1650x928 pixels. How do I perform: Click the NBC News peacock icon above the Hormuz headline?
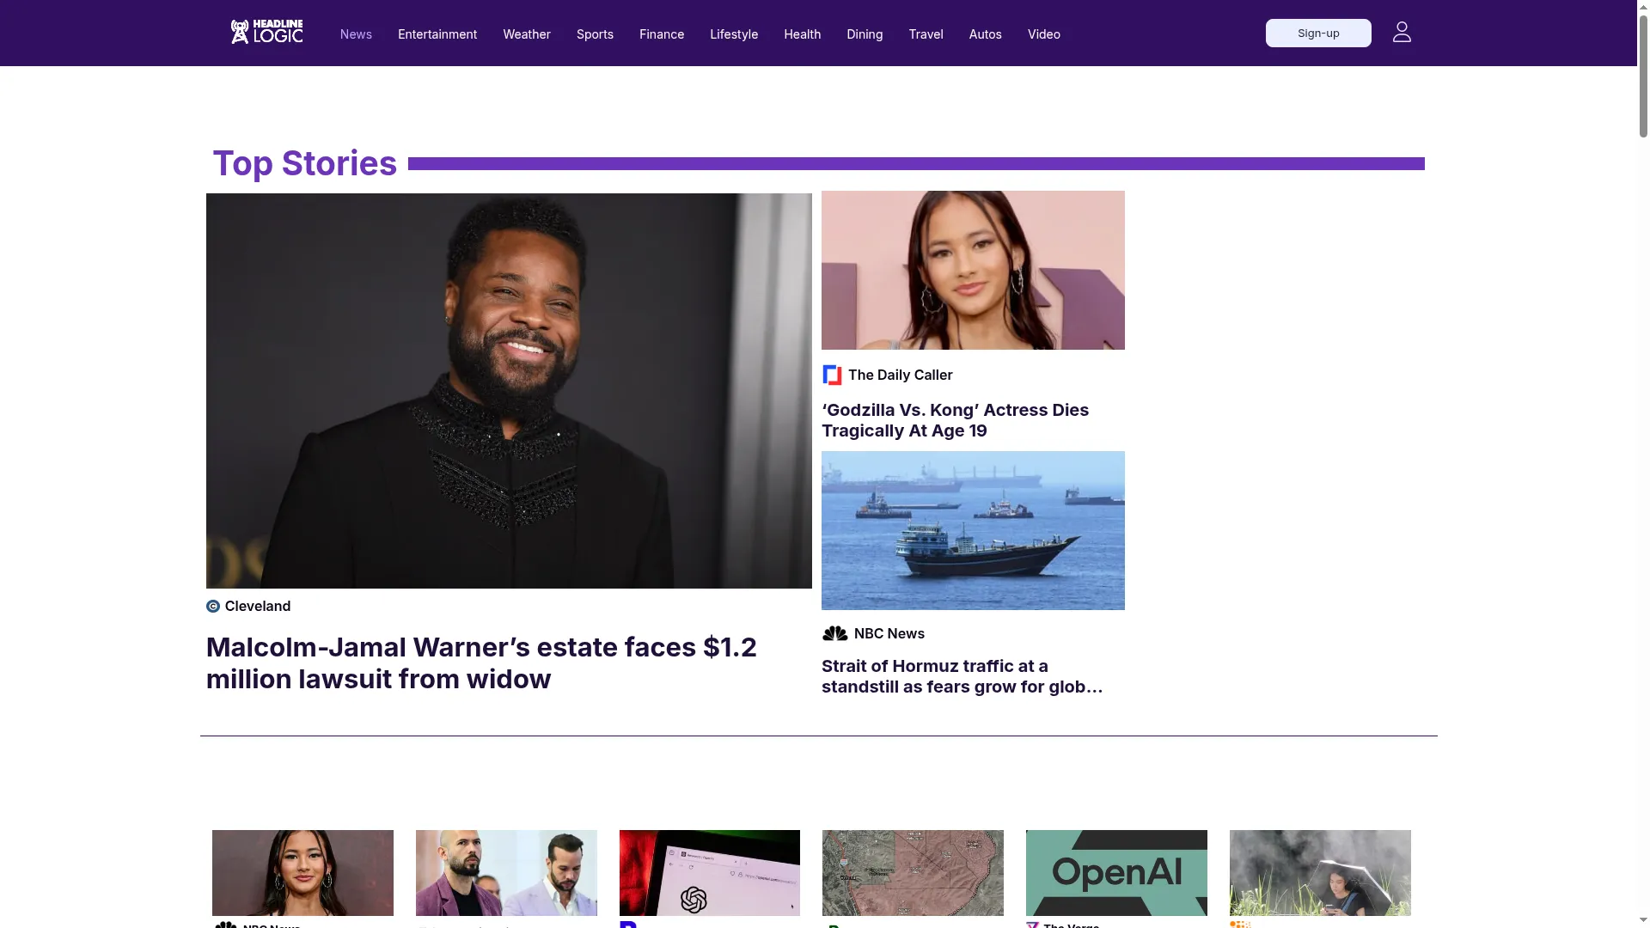(x=834, y=634)
